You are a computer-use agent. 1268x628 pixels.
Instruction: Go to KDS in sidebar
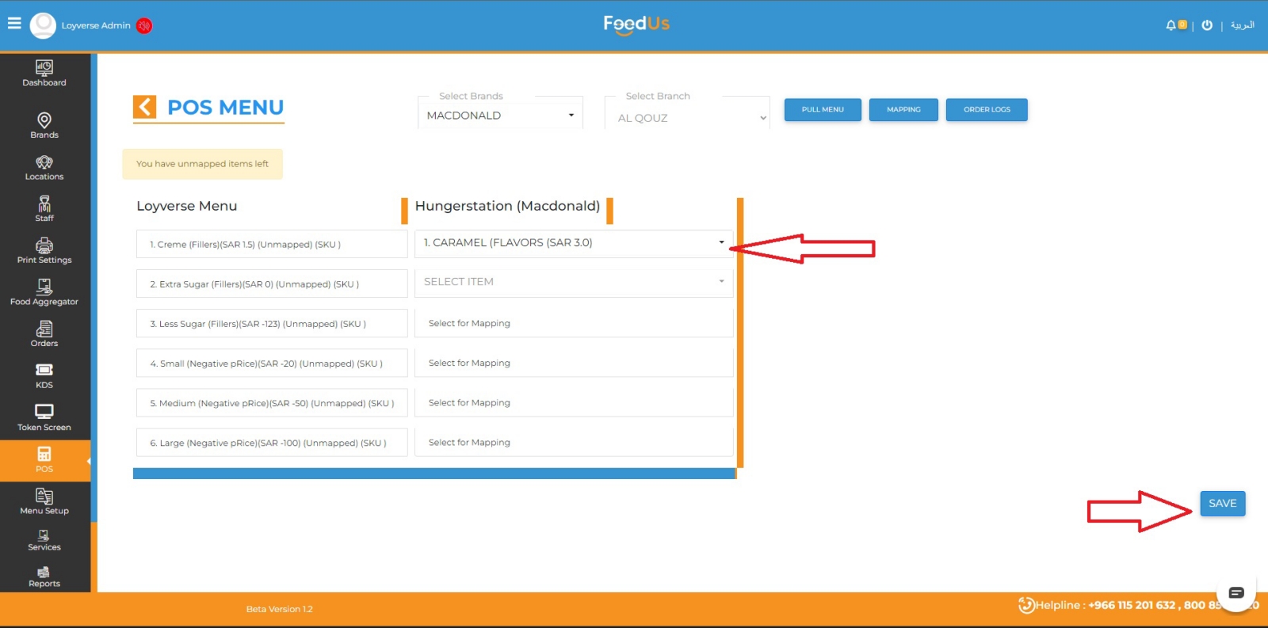44,375
